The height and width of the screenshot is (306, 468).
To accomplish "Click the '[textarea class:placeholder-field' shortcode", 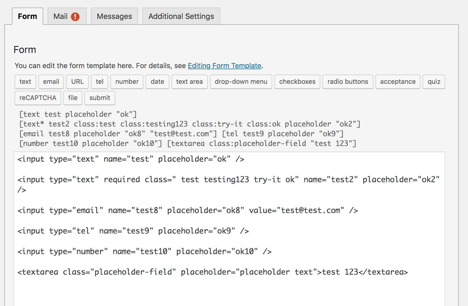I will click(262, 144).
